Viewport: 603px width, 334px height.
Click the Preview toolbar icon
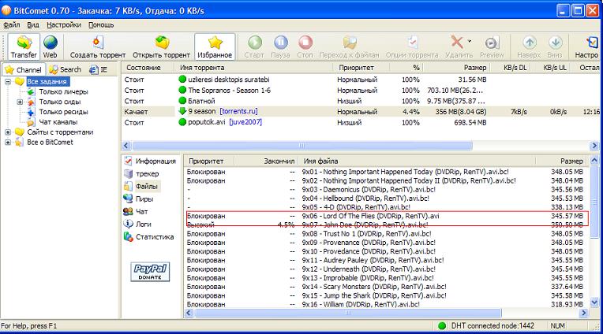[492, 46]
